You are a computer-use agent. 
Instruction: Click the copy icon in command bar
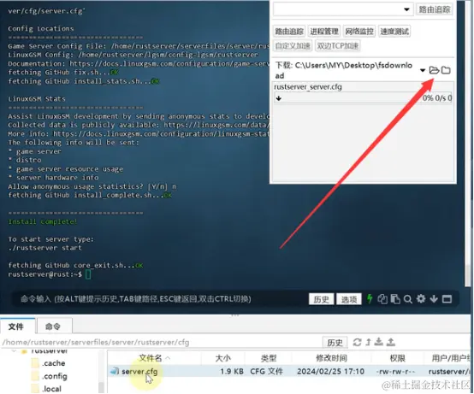[x=382, y=299]
